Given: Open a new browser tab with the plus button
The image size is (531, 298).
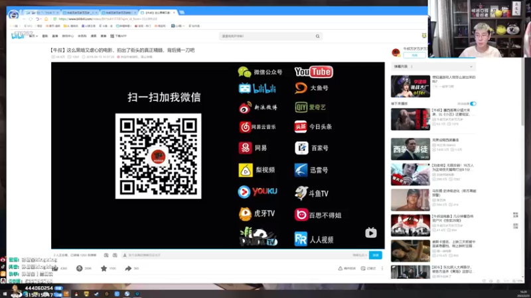Looking at the screenshot, I should coord(182,13).
